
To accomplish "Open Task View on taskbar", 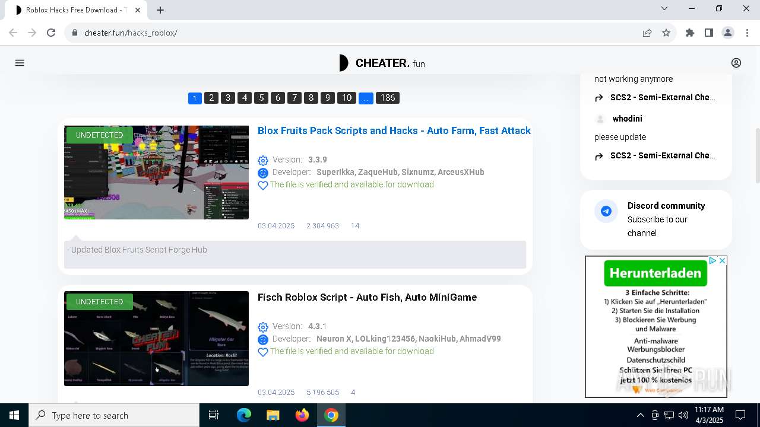I will click(x=214, y=415).
